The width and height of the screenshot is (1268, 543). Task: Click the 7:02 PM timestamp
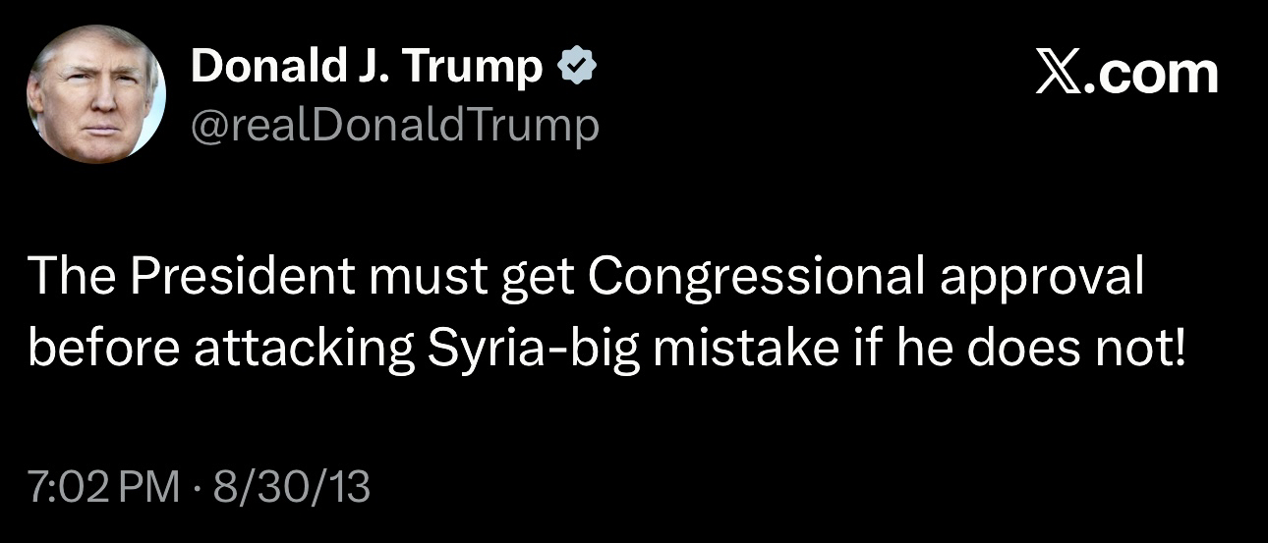point(103,487)
